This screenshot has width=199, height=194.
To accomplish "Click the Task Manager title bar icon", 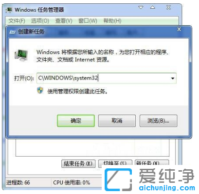I will [9, 10].
